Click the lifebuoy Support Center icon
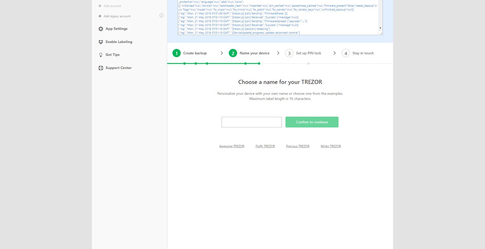 101,68
